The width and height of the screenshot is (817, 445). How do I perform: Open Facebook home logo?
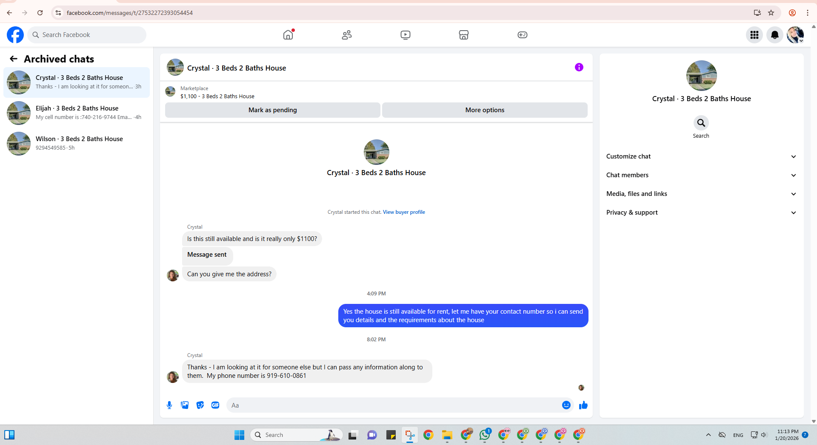(x=15, y=35)
